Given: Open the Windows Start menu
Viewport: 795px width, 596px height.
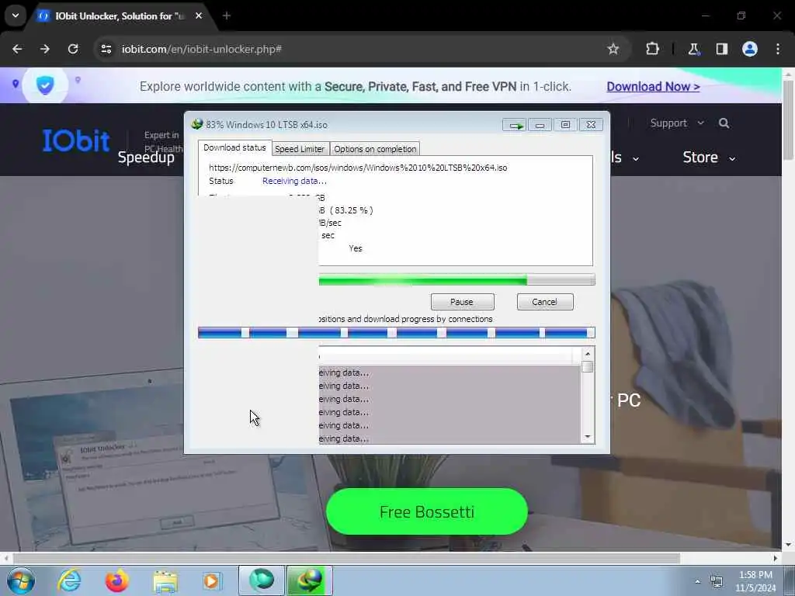Looking at the screenshot, I should (x=21, y=580).
